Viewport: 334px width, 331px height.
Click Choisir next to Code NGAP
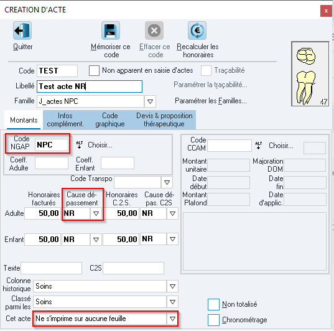(x=100, y=145)
